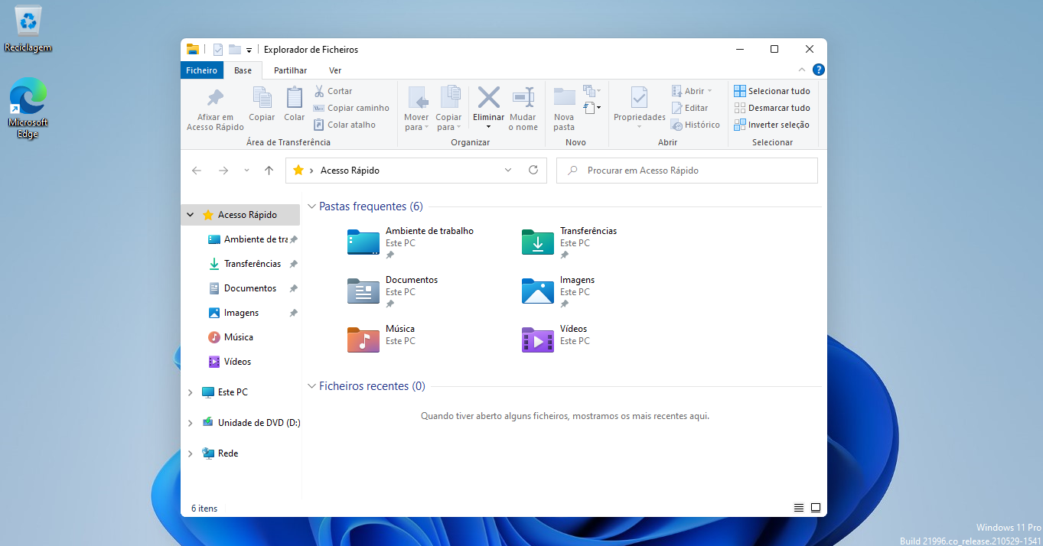The height and width of the screenshot is (546, 1043).
Task: Select Vídeos folder icon in content area
Action: coord(538,340)
